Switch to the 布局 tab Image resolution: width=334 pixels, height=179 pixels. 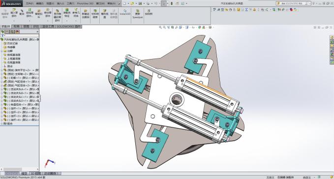[16, 27]
